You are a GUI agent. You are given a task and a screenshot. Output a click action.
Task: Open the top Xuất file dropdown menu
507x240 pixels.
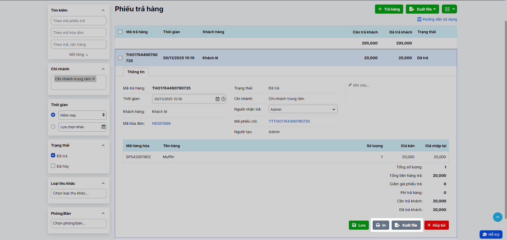422,9
